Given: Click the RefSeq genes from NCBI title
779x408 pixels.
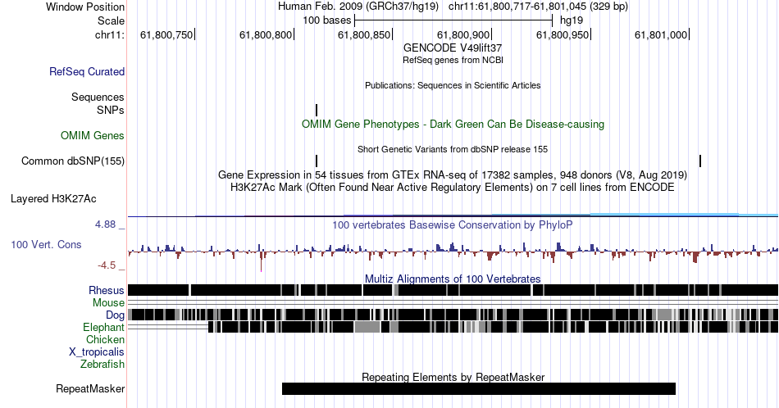Looking at the screenshot, I should (453, 60).
